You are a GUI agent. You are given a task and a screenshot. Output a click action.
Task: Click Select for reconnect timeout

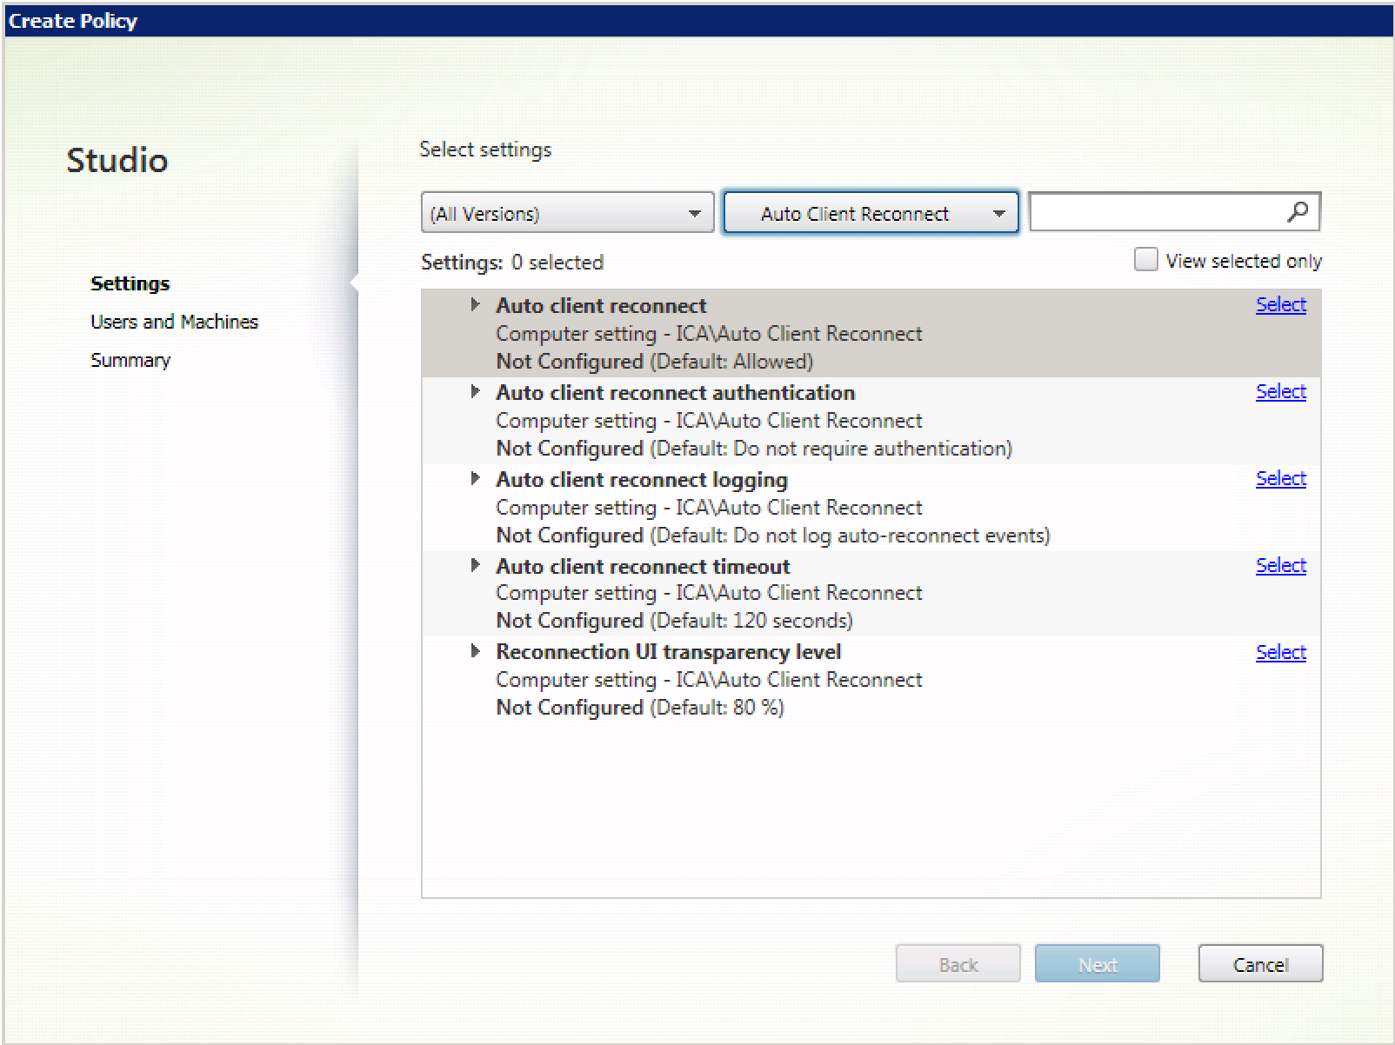[1280, 566]
